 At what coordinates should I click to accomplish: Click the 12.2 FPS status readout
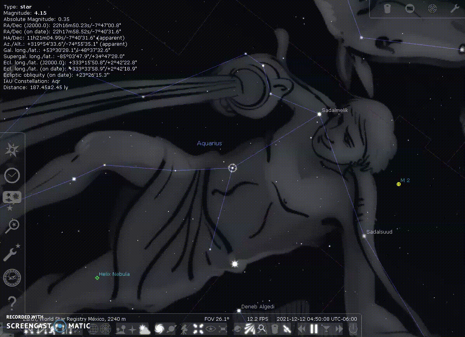pos(257,319)
